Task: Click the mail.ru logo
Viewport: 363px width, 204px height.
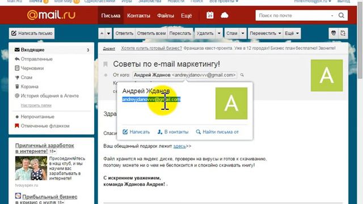Action: pyautogui.click(x=51, y=15)
